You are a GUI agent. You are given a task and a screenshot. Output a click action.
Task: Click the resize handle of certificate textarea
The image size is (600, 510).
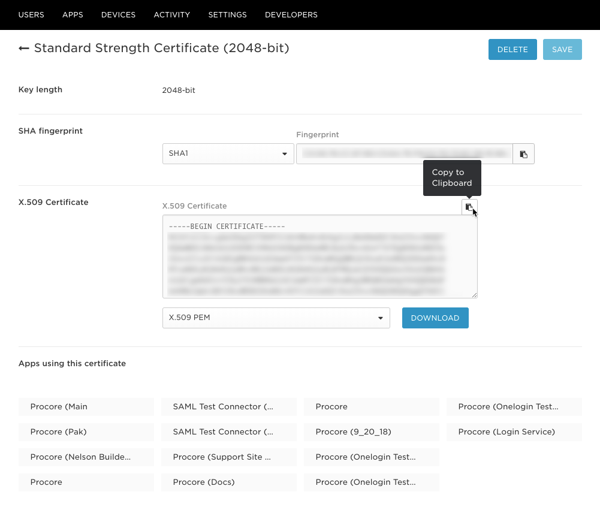tap(475, 295)
